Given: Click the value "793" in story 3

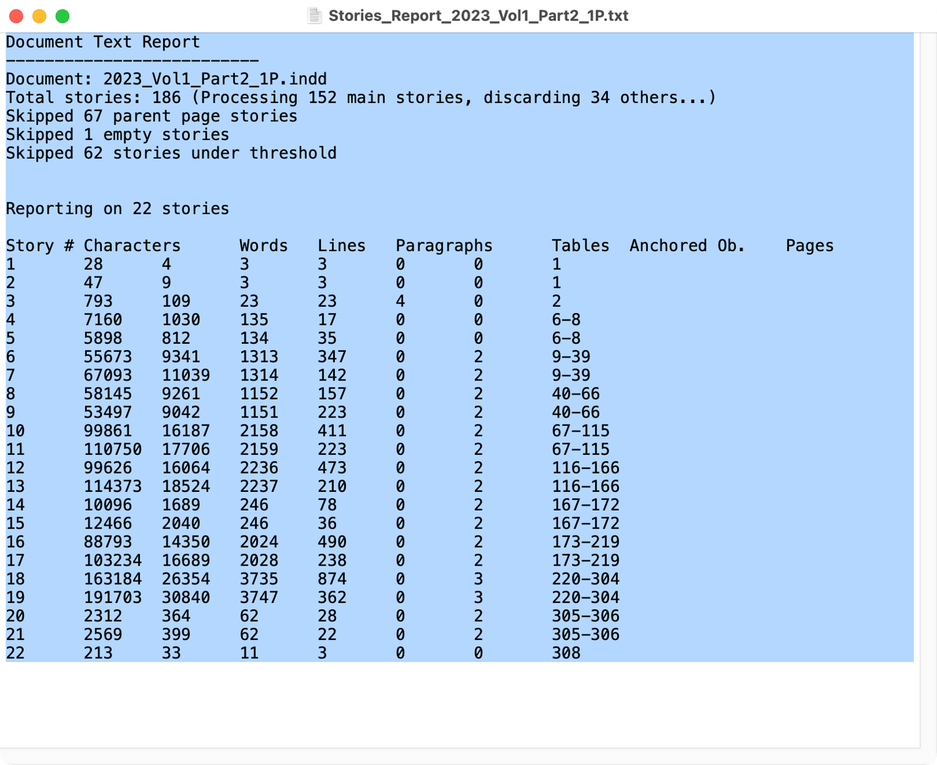Looking at the screenshot, I should pos(98,301).
